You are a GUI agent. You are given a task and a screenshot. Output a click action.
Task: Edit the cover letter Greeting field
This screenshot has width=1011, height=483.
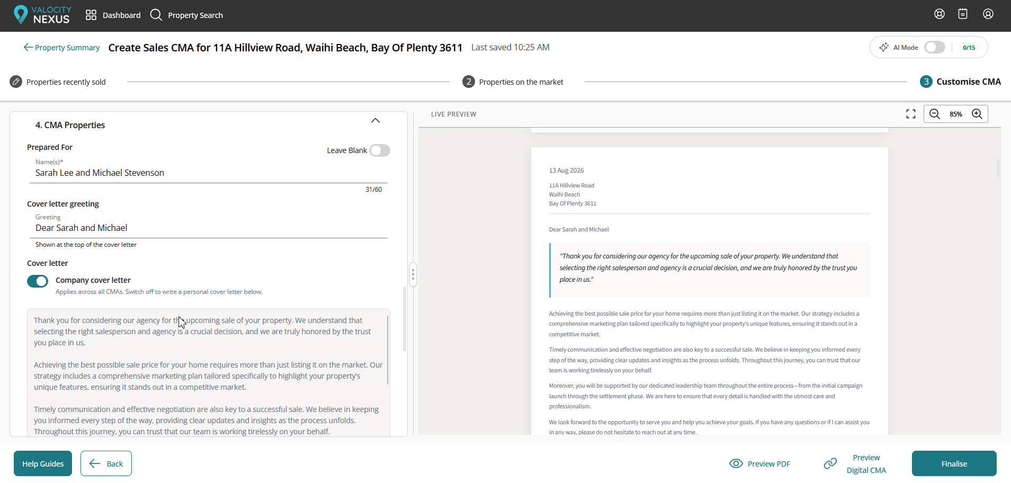click(x=209, y=228)
